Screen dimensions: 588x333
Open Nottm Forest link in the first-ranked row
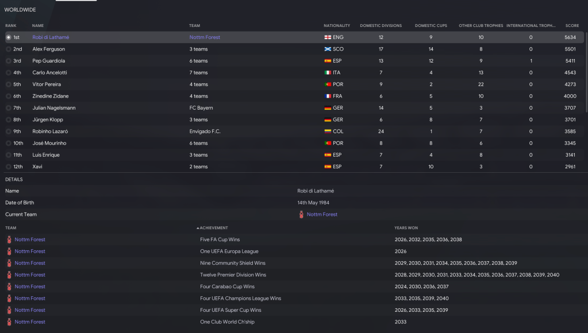tap(205, 37)
